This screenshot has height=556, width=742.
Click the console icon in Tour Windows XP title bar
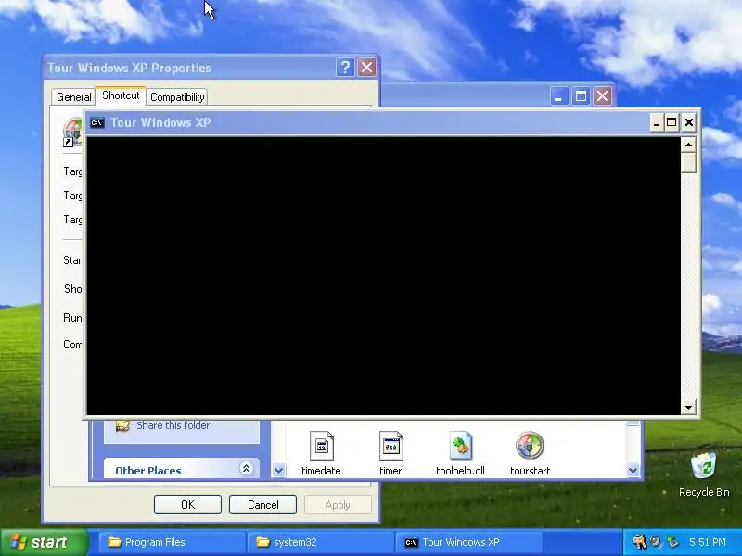pyautogui.click(x=97, y=123)
